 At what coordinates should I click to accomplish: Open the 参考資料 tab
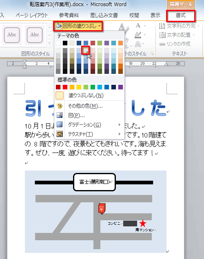(69, 15)
